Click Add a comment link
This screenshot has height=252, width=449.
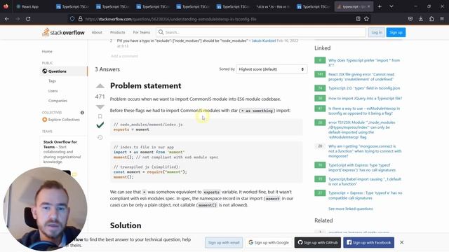tap(124, 56)
